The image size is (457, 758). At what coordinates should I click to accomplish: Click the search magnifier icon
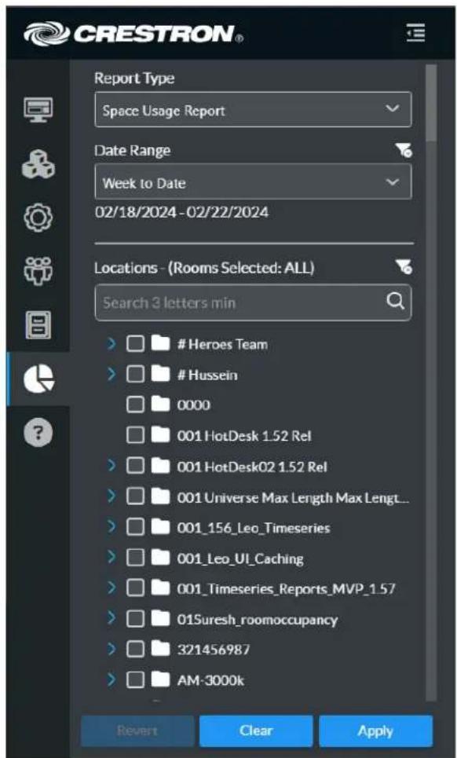click(395, 302)
